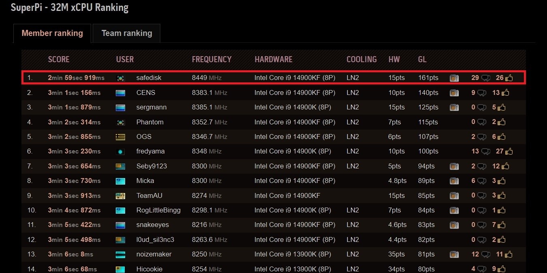
Task: Click the country flag beside safedisk
Action: (x=121, y=78)
